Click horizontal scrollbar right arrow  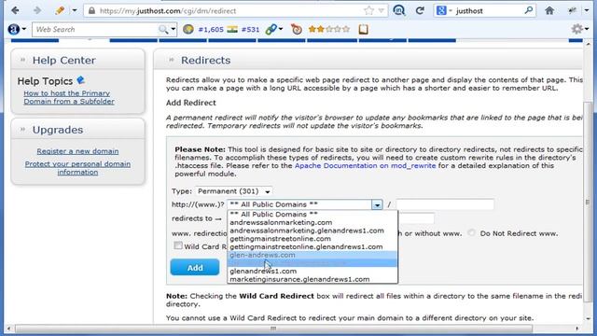[576, 329]
